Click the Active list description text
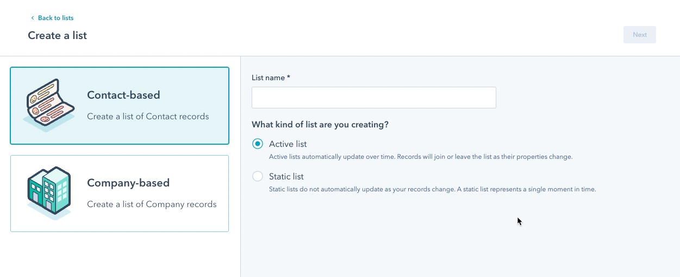The image size is (680, 277). pyautogui.click(x=421, y=157)
